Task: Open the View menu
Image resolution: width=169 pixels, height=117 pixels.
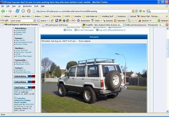Action: [x=14, y=6]
